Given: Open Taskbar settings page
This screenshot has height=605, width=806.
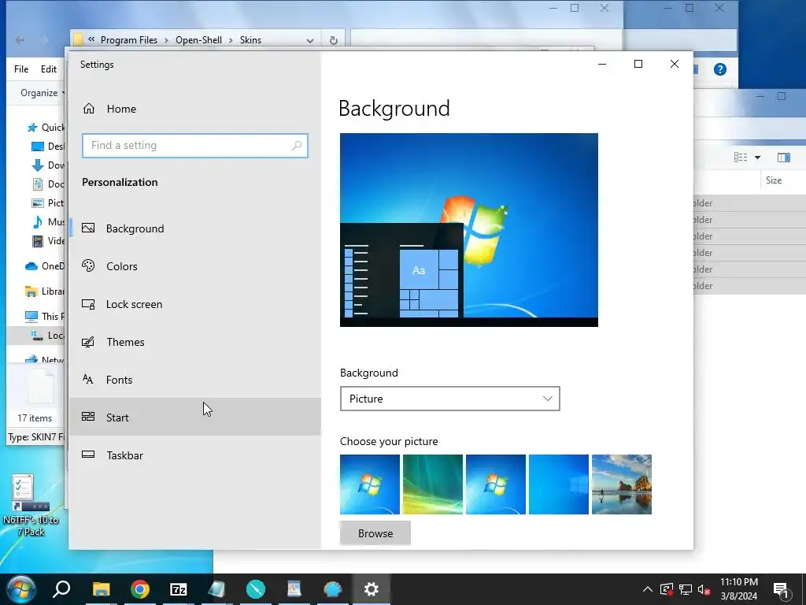Looking at the screenshot, I should coord(195,455).
